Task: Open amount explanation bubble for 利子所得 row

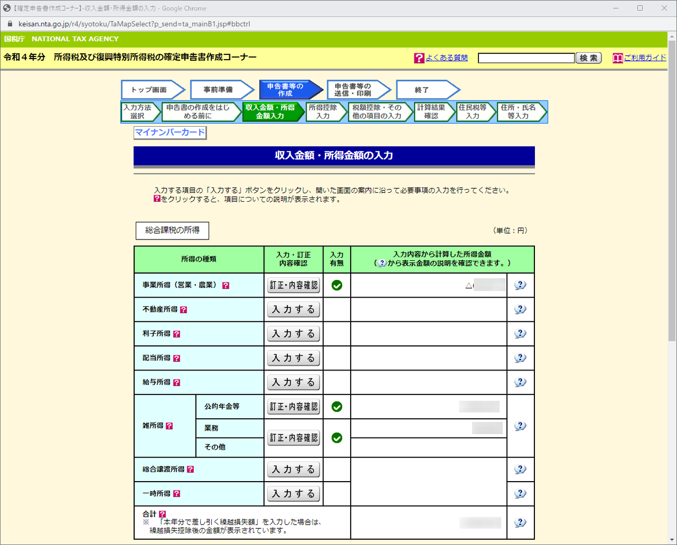Action: [520, 334]
